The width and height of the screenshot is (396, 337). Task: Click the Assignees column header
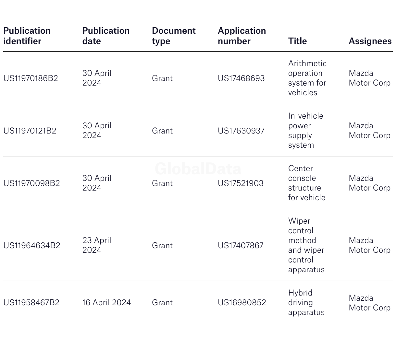370,41
